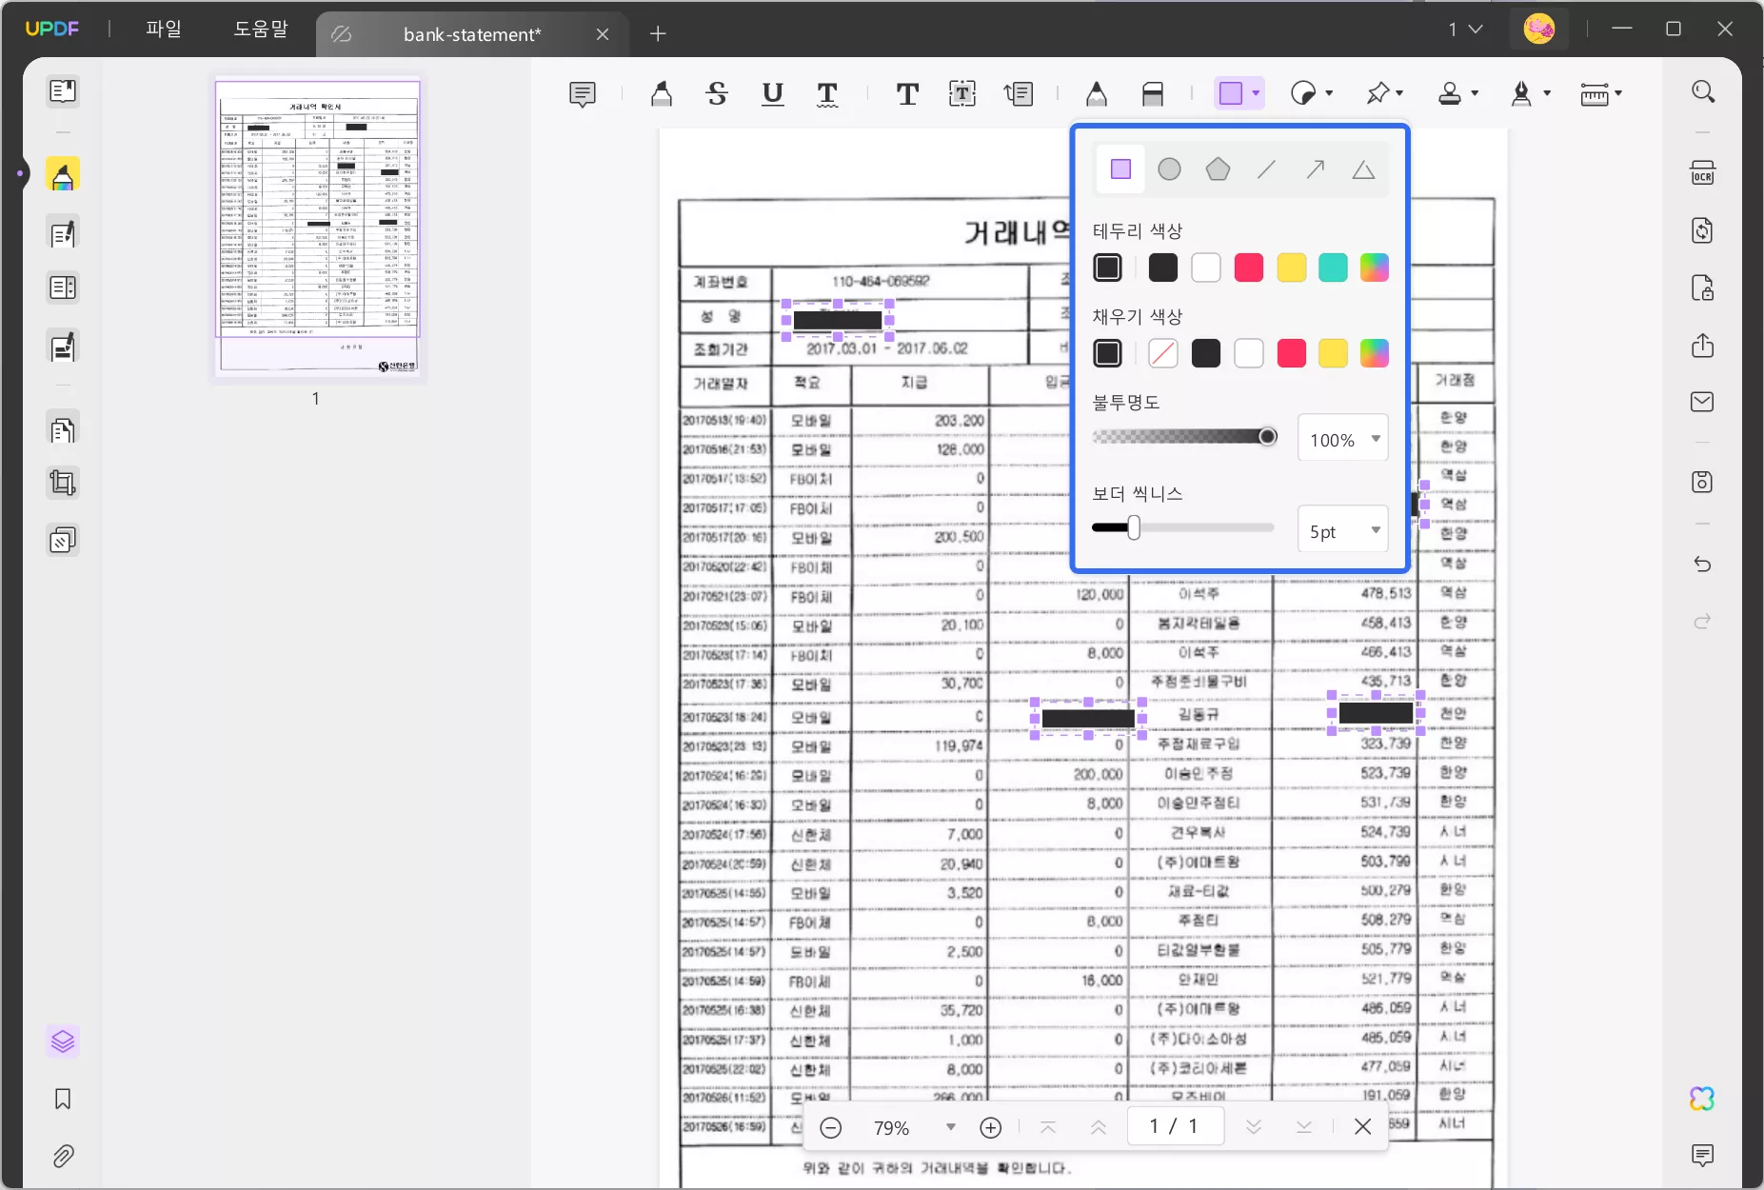Viewport: 1764px width, 1190px height.
Task: Adjust the opacity slider handle
Action: pyautogui.click(x=1268, y=436)
